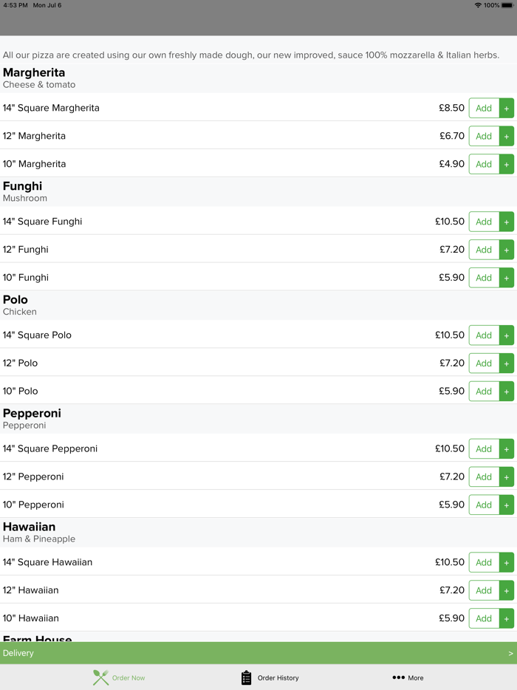Viewport: 517px width, 690px height.
Task: Tap the More three-dots icon
Action: click(398, 677)
